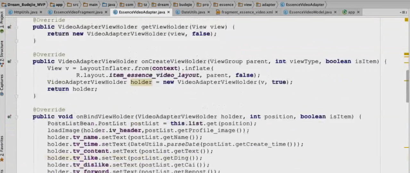Collapse the onBindViewHolder method fold marker
This screenshot has height=173, width=410.
pos(17,117)
